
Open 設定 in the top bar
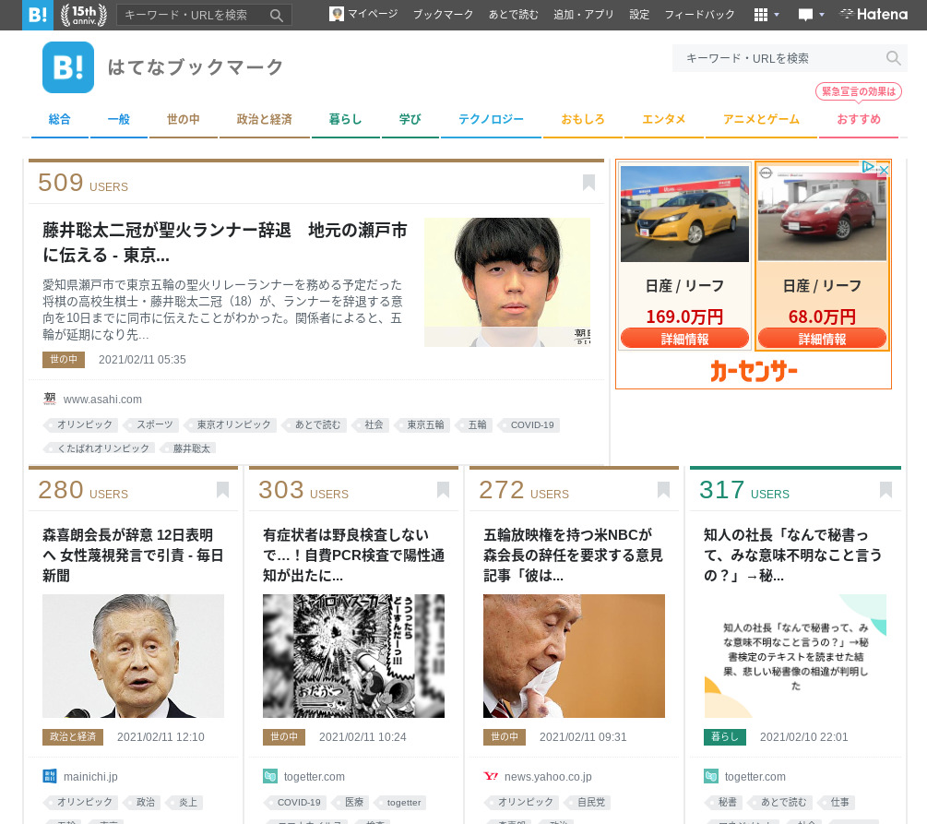[x=639, y=14]
